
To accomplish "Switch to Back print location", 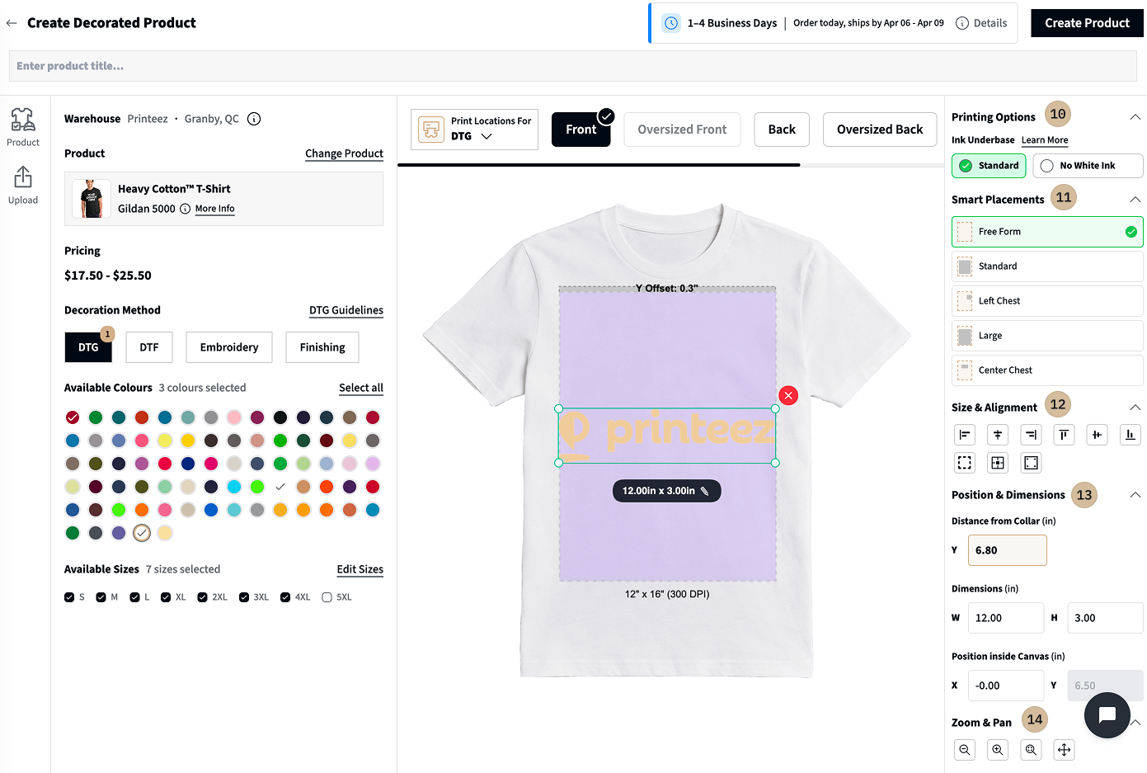I will (782, 130).
